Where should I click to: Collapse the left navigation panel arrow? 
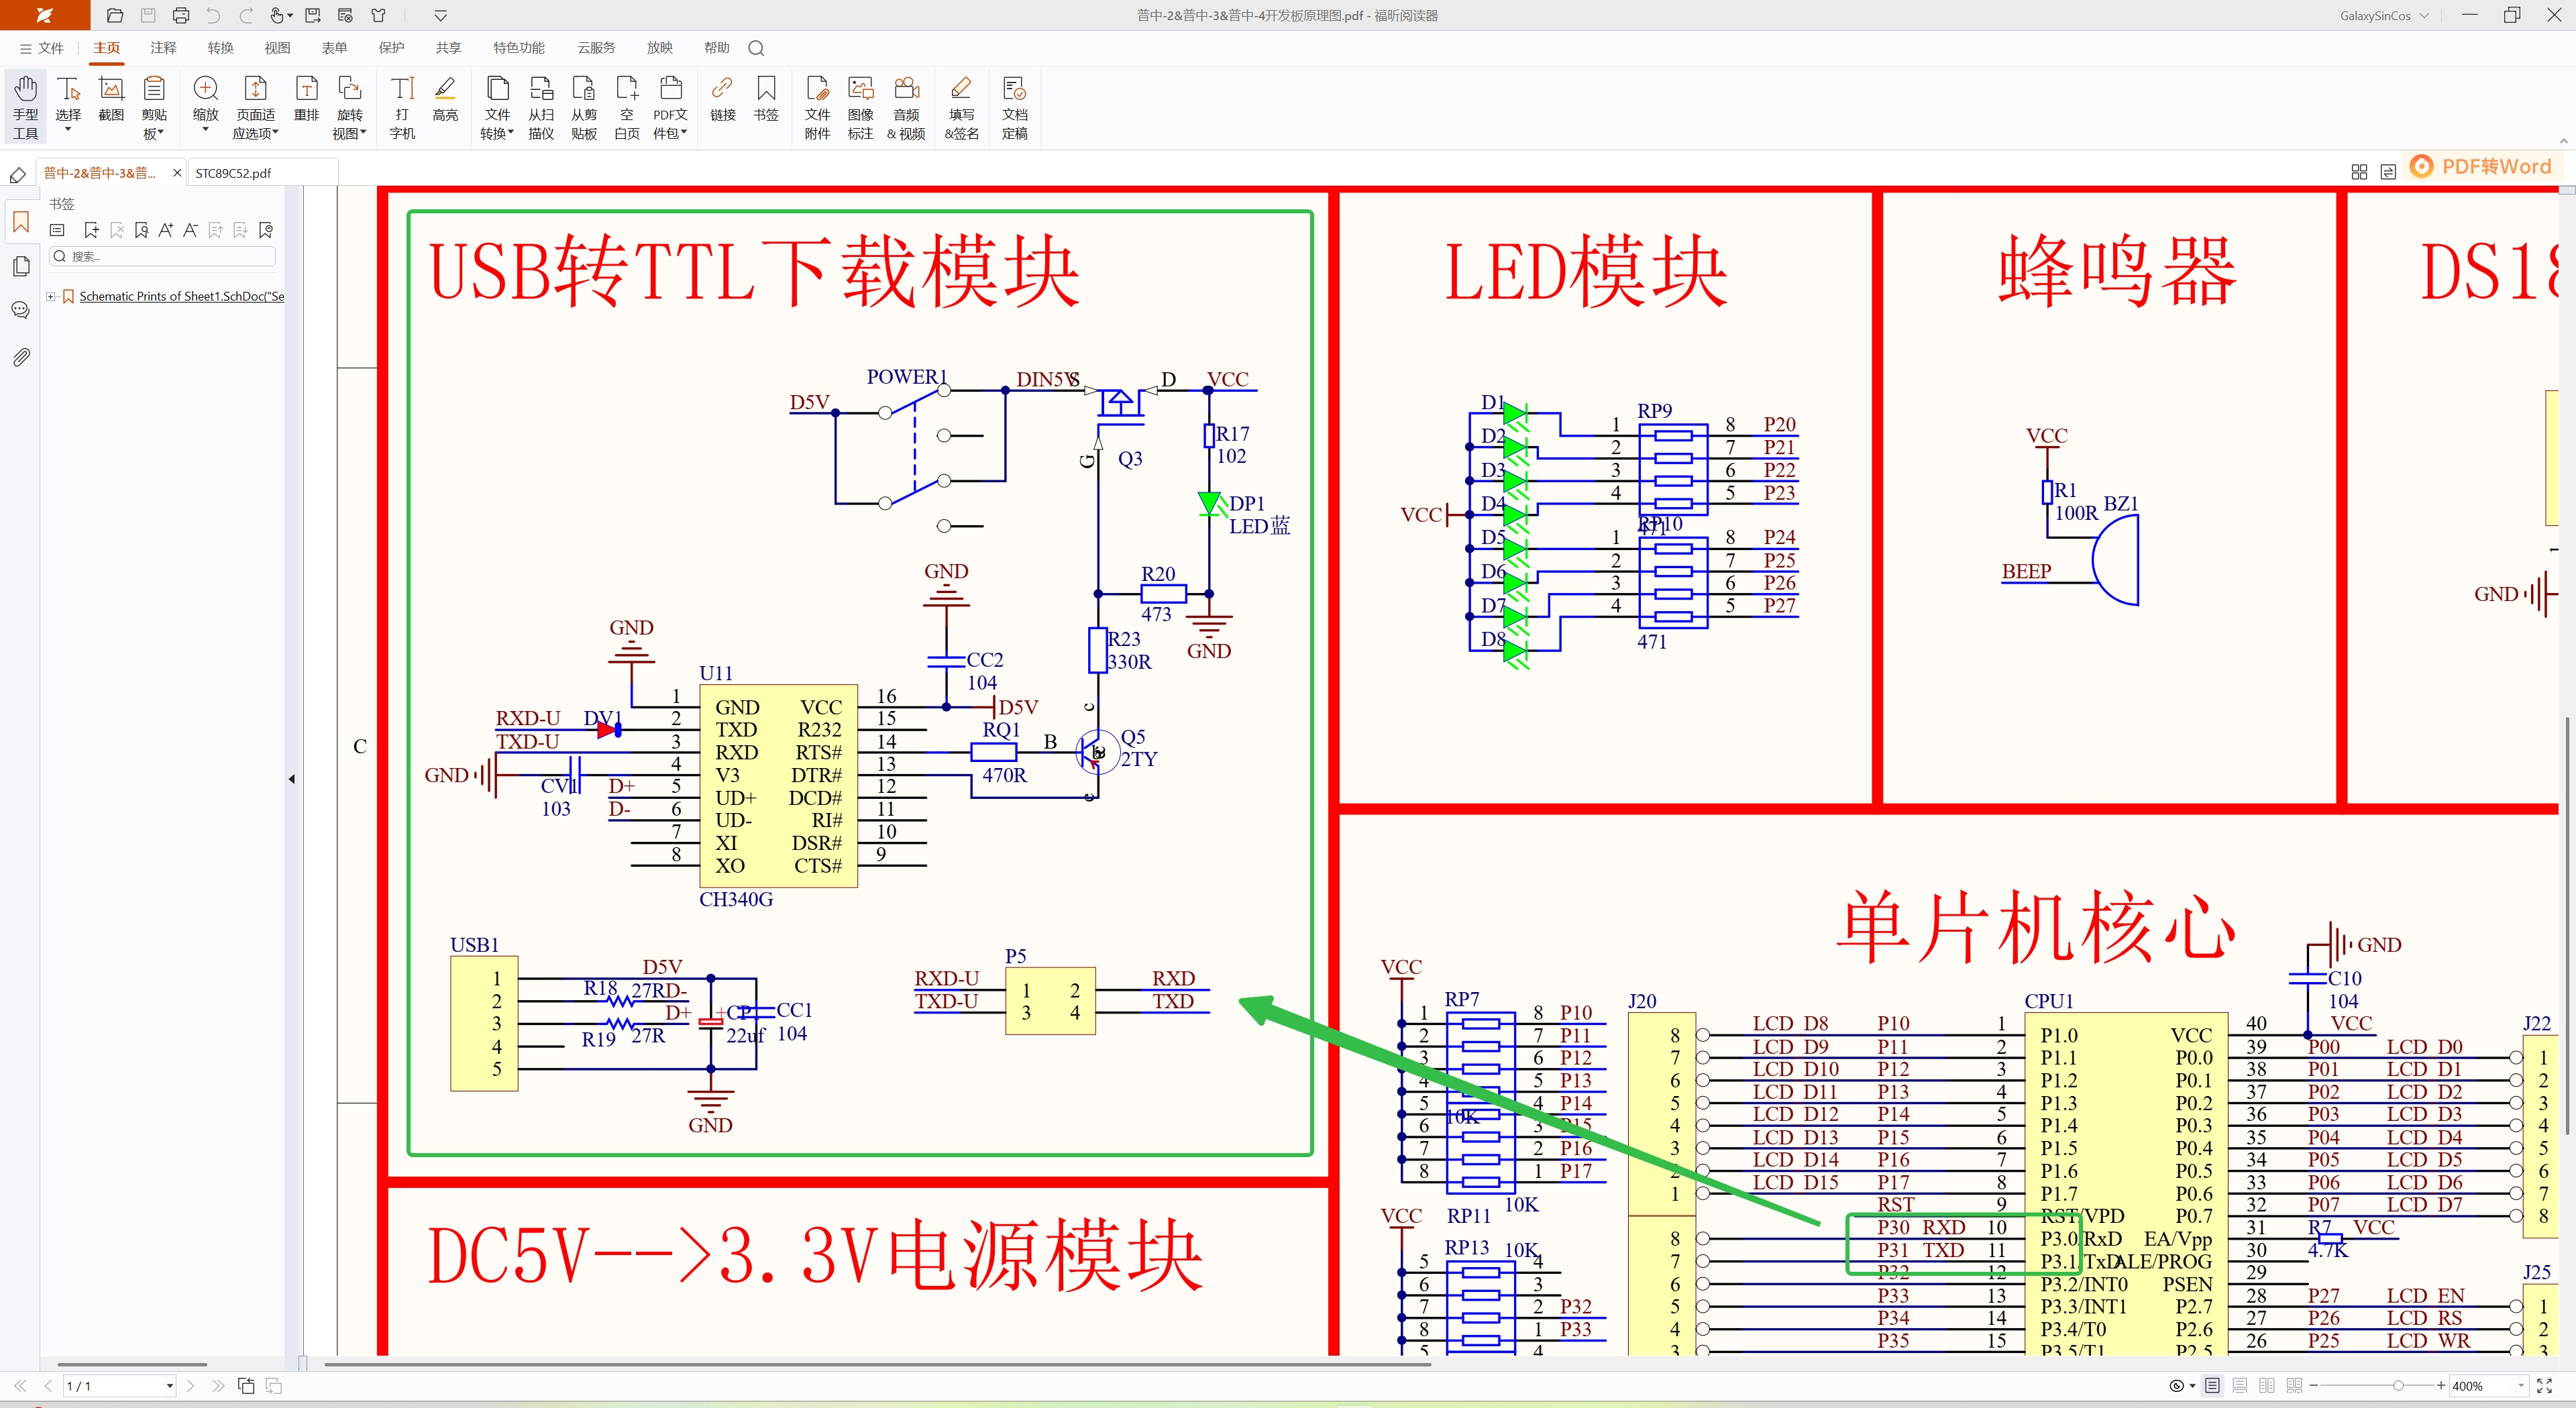[292, 779]
